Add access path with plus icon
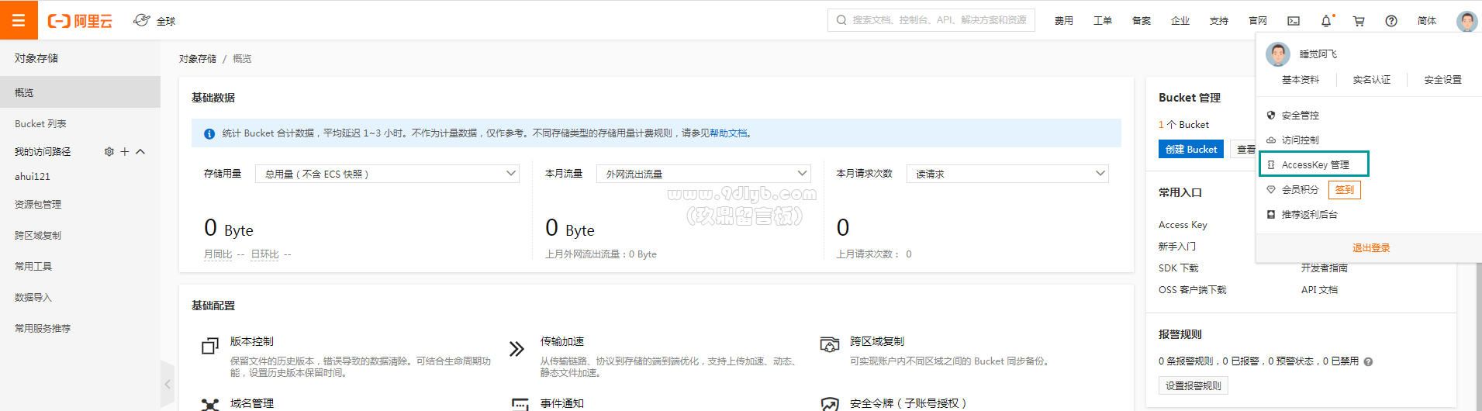The height and width of the screenshot is (411, 1482). pos(125,152)
